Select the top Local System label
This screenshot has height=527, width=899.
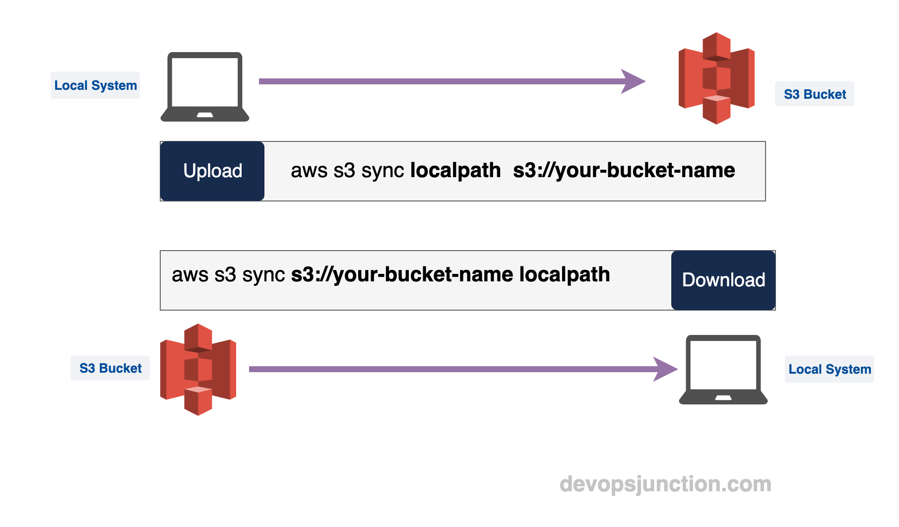(95, 85)
